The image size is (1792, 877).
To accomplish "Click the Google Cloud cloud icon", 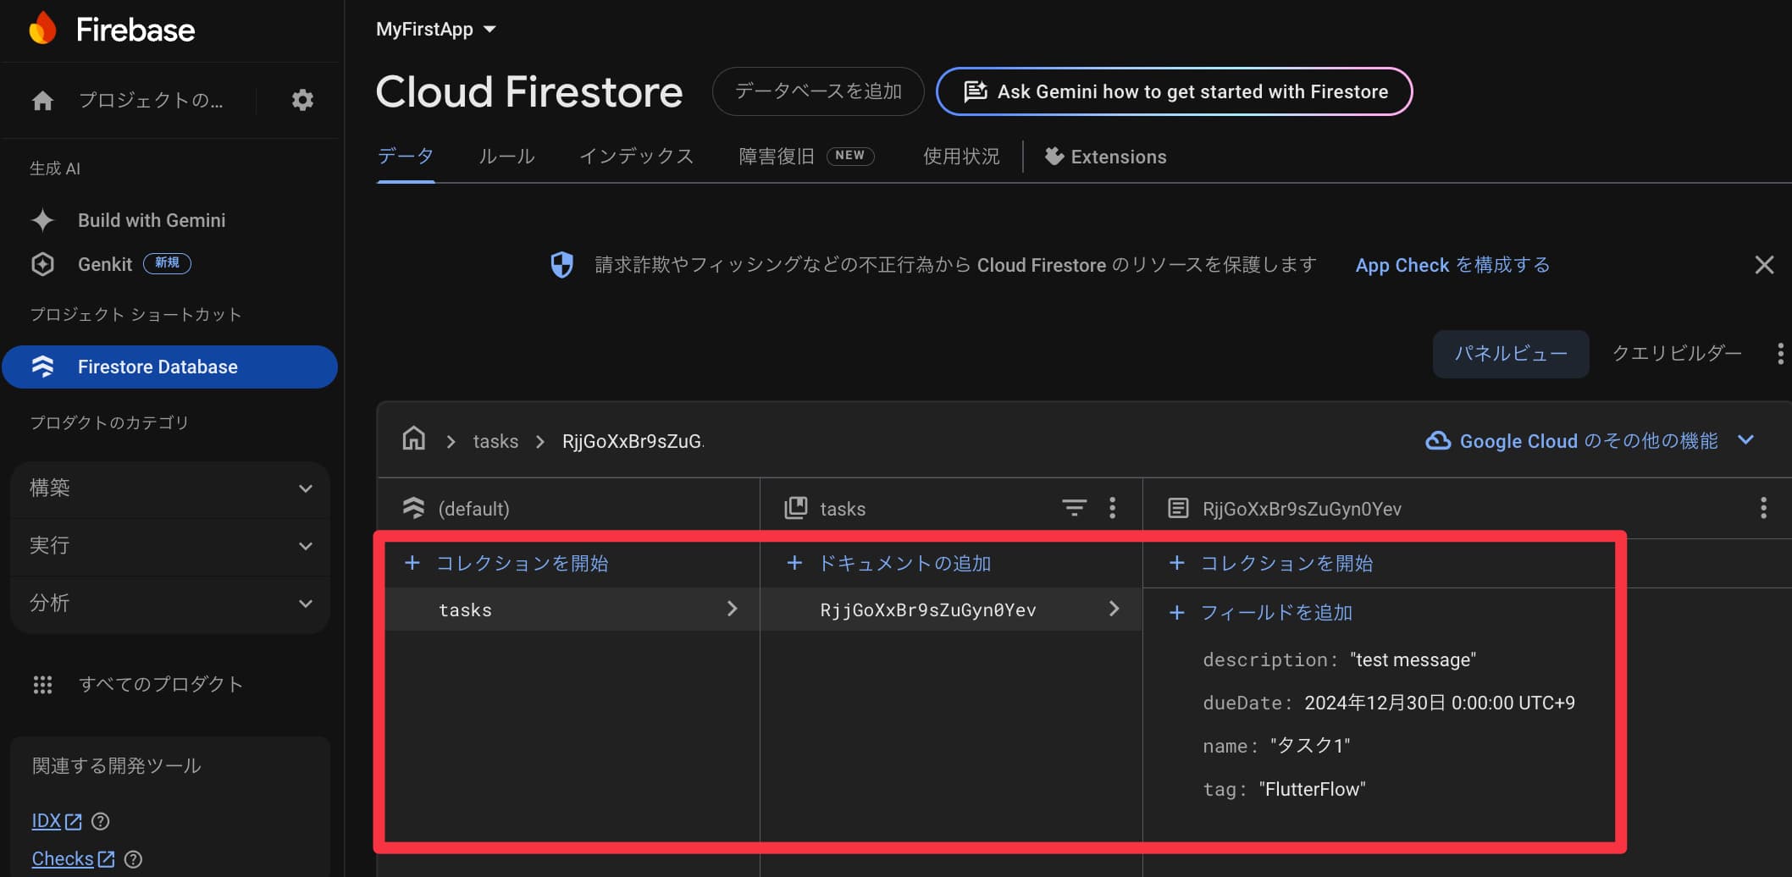I will (x=1438, y=440).
